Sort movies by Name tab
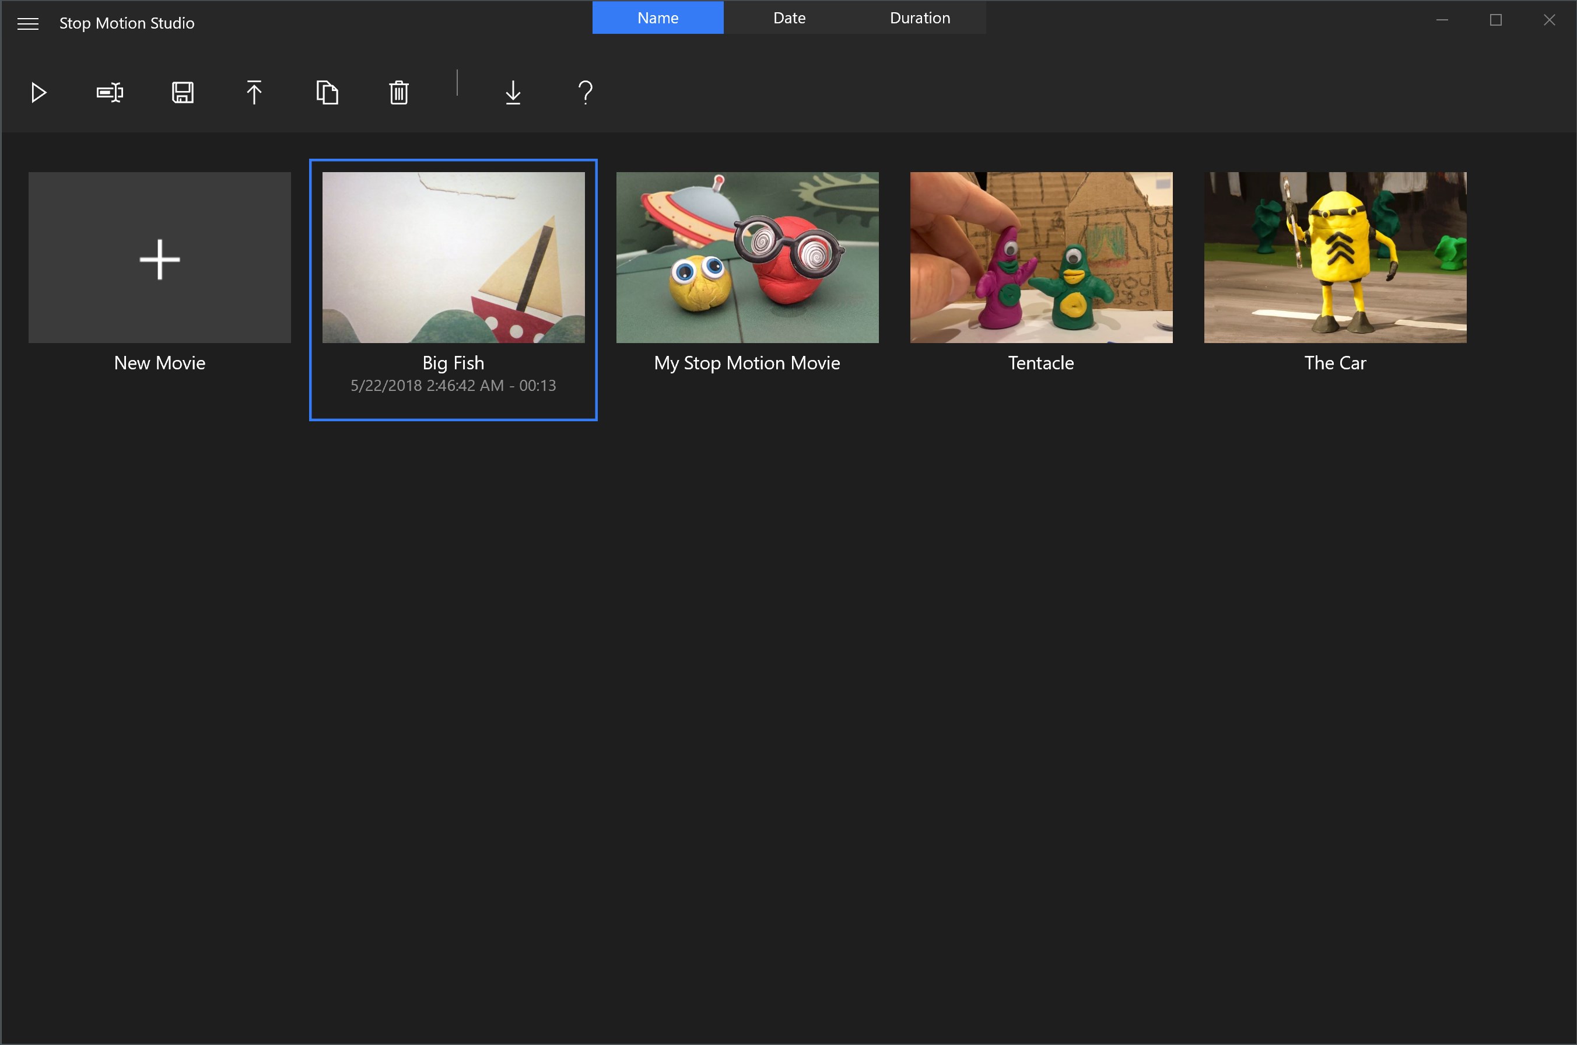This screenshot has height=1045, width=1577. pyautogui.click(x=657, y=18)
